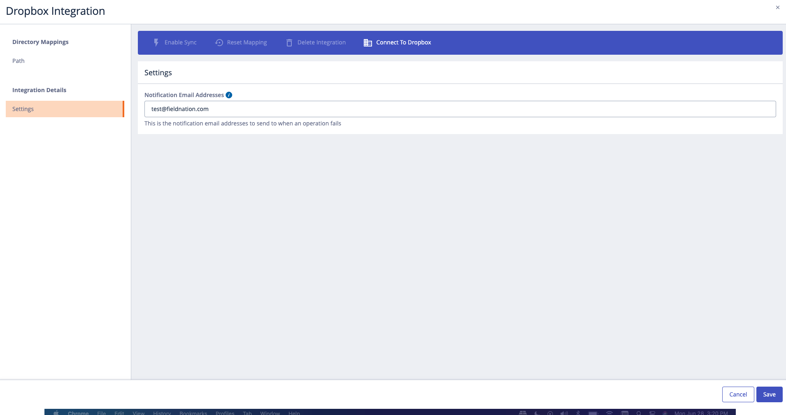Open the Bookmarks menu in the macOS bar
This screenshot has width=786, height=415.
(x=193, y=413)
